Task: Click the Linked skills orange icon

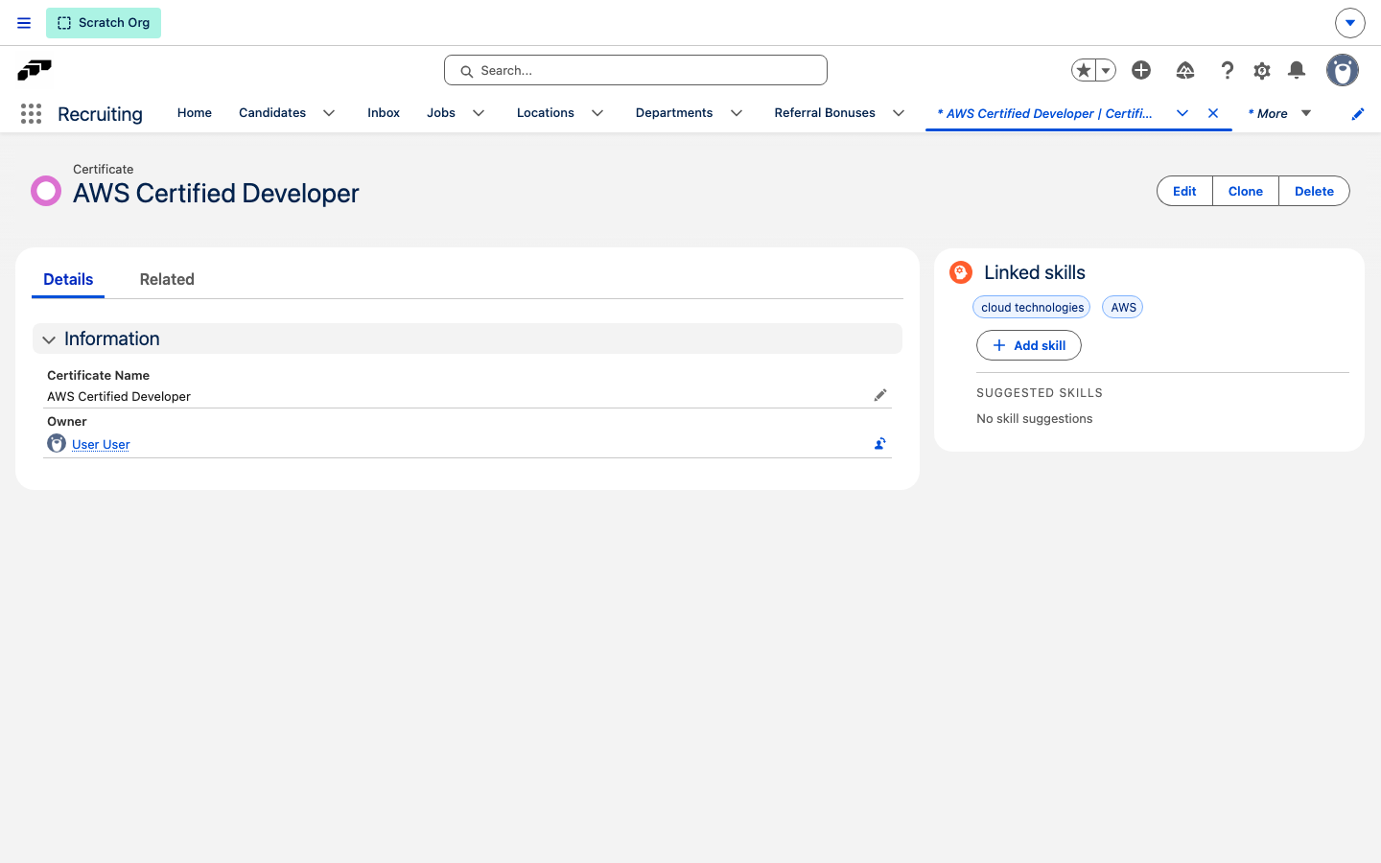Action: pos(961,272)
